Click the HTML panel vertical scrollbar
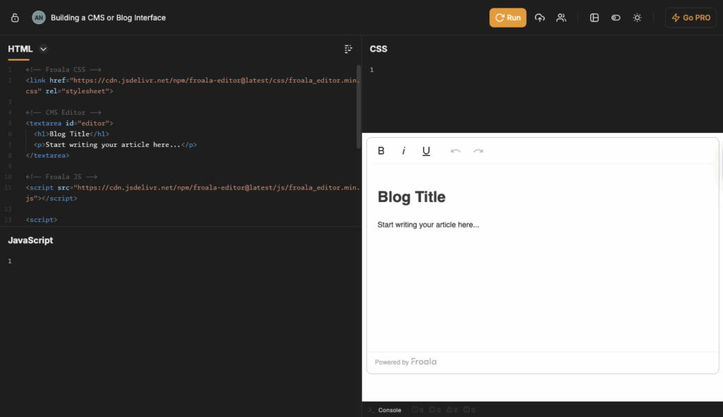Image resolution: width=723 pixels, height=417 pixels. [358, 107]
